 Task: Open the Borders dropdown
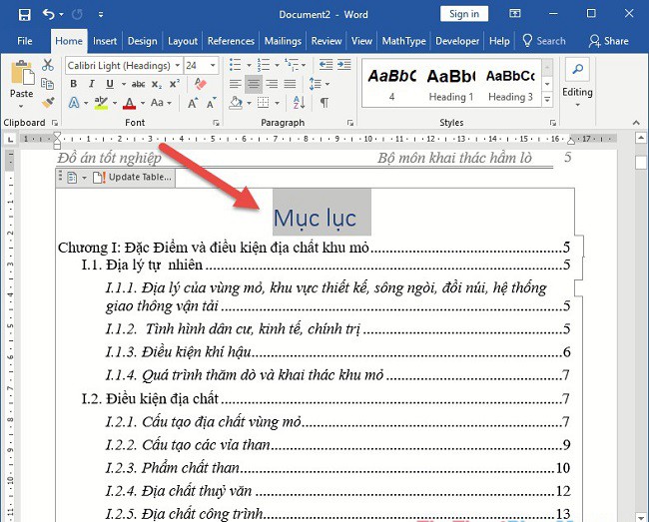277,103
